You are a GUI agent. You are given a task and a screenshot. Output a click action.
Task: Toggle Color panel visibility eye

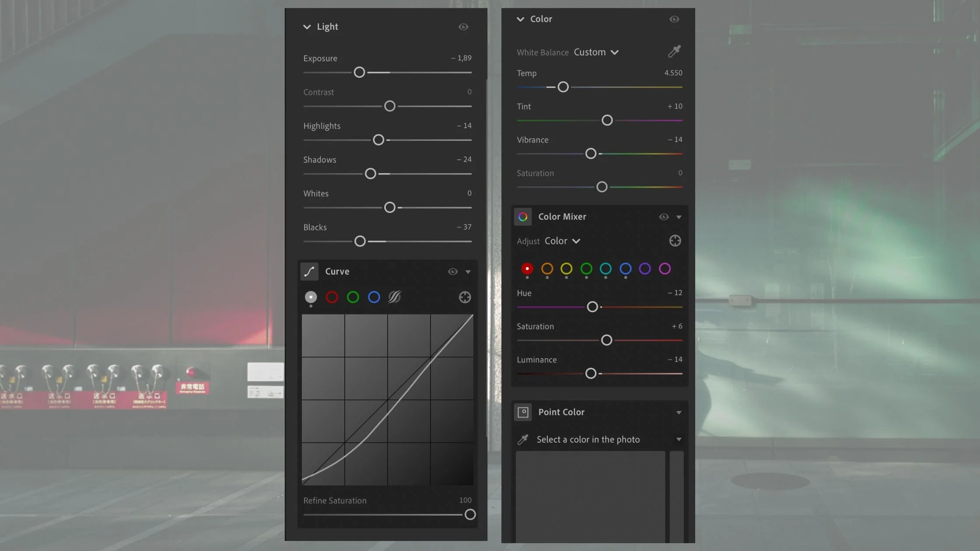674,19
